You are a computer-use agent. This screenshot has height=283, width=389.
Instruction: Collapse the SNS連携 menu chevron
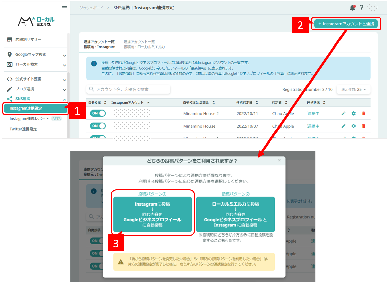click(x=65, y=99)
